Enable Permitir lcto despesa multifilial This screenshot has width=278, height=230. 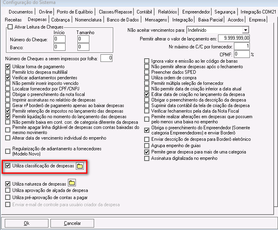tap(8, 72)
